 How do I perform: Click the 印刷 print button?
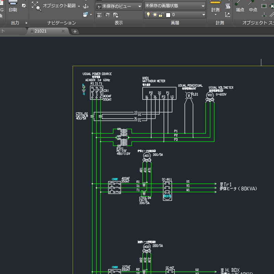coord(13,6)
